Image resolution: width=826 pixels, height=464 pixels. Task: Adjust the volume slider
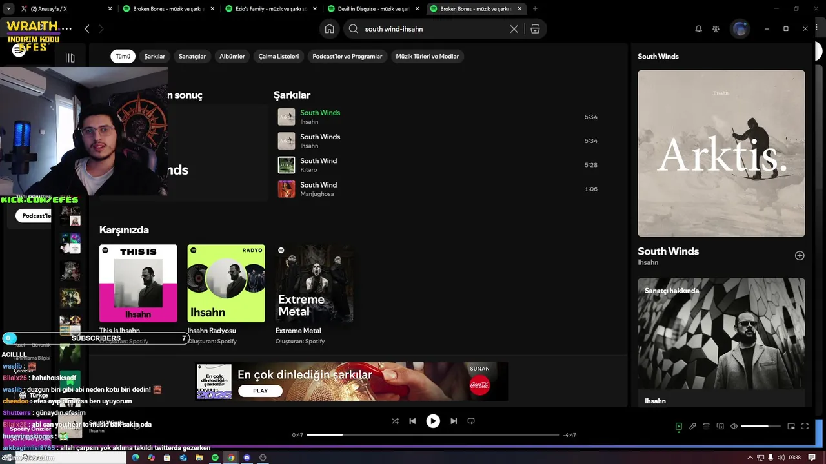pyautogui.click(x=760, y=426)
